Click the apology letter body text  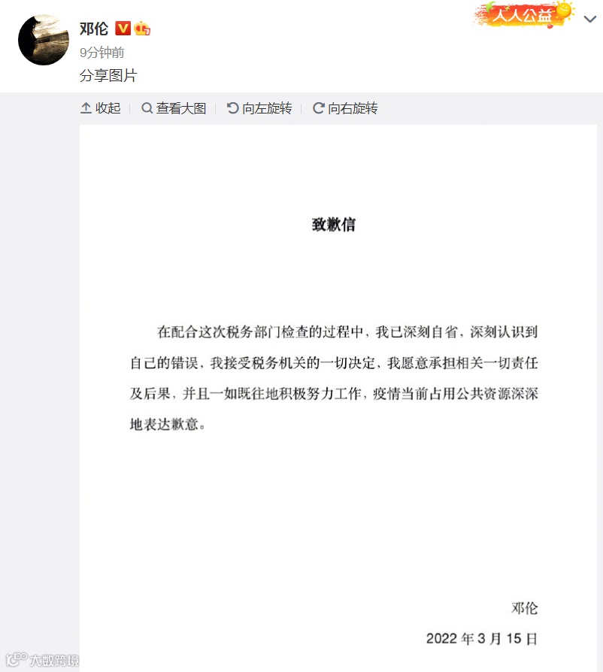(x=334, y=378)
